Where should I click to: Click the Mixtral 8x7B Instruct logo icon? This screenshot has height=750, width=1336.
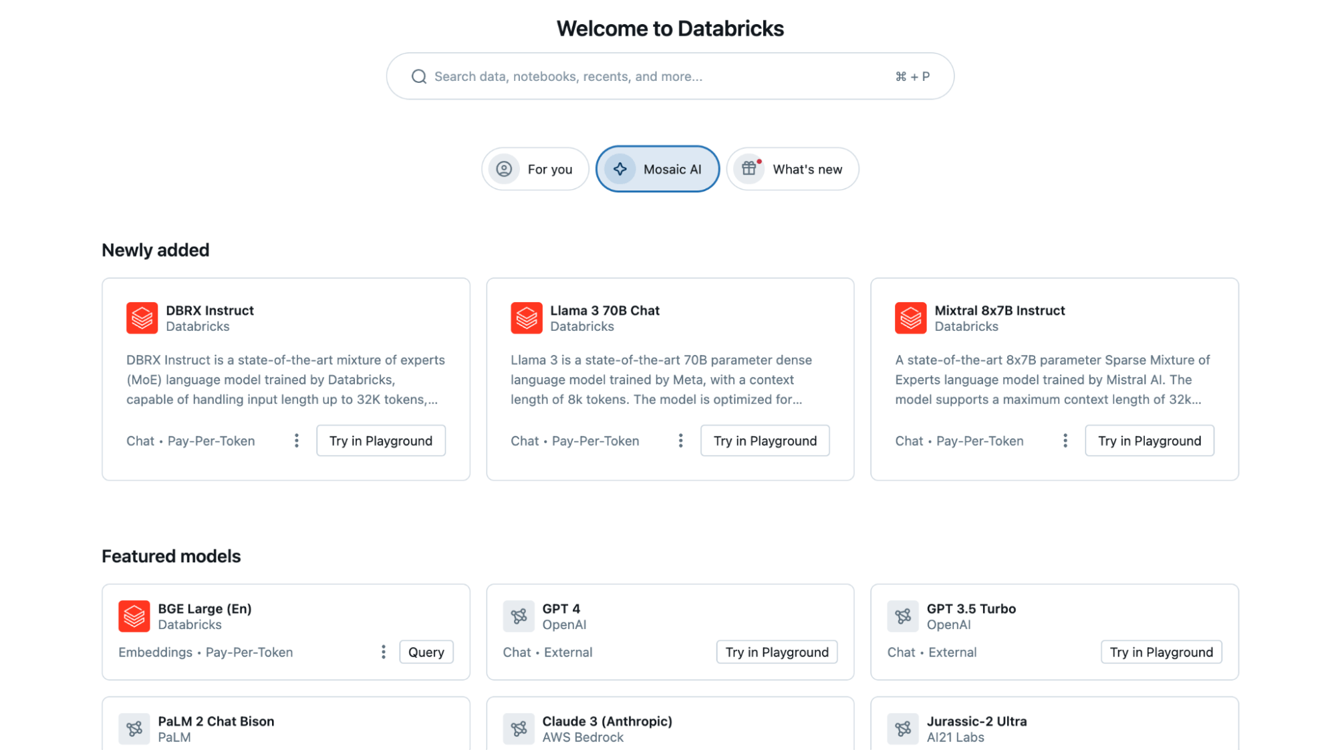(x=910, y=318)
